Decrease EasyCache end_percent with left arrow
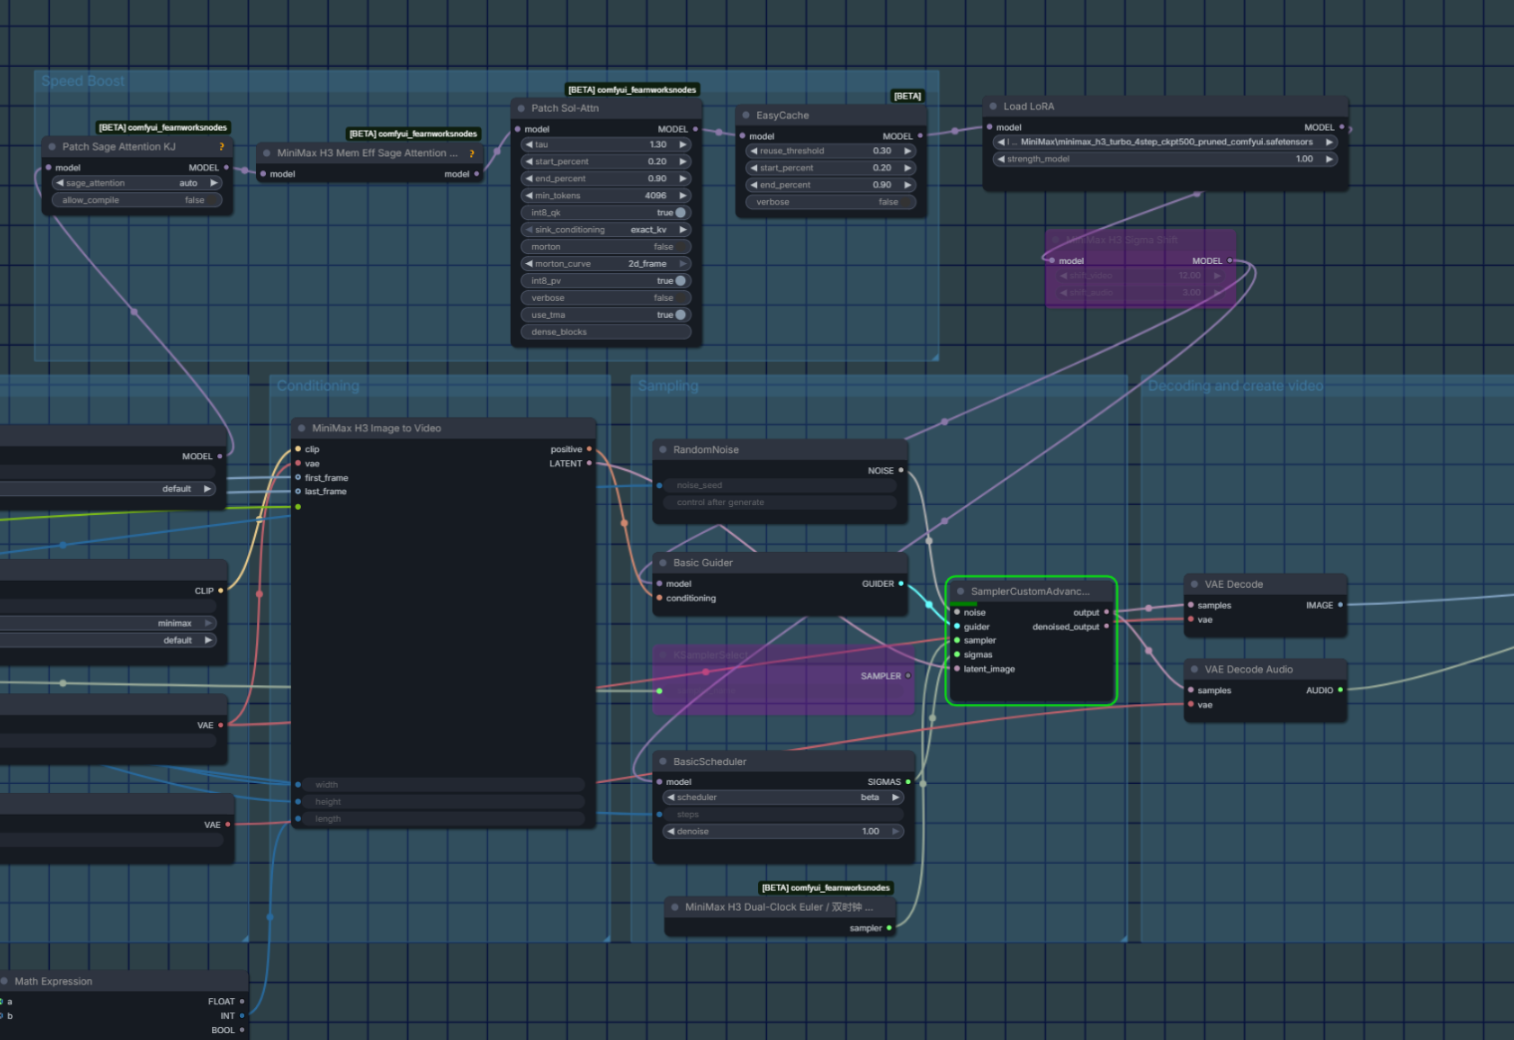This screenshot has height=1040, width=1514. click(754, 185)
